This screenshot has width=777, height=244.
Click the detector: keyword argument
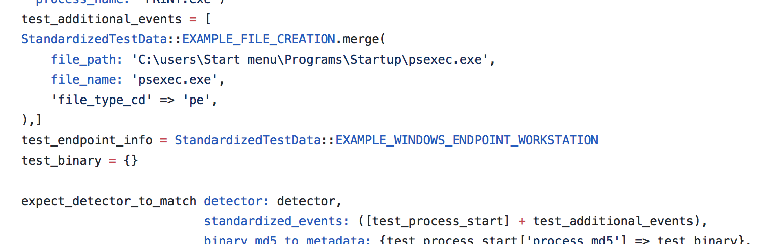coord(236,201)
